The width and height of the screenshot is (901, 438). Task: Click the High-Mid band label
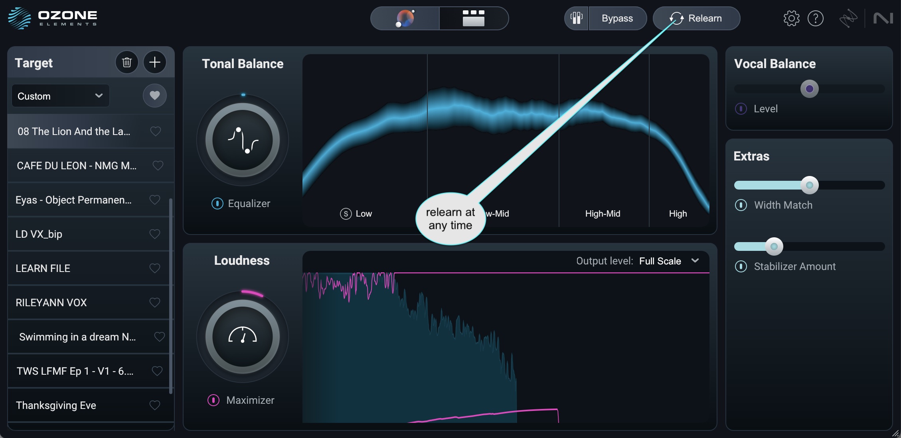(x=603, y=214)
